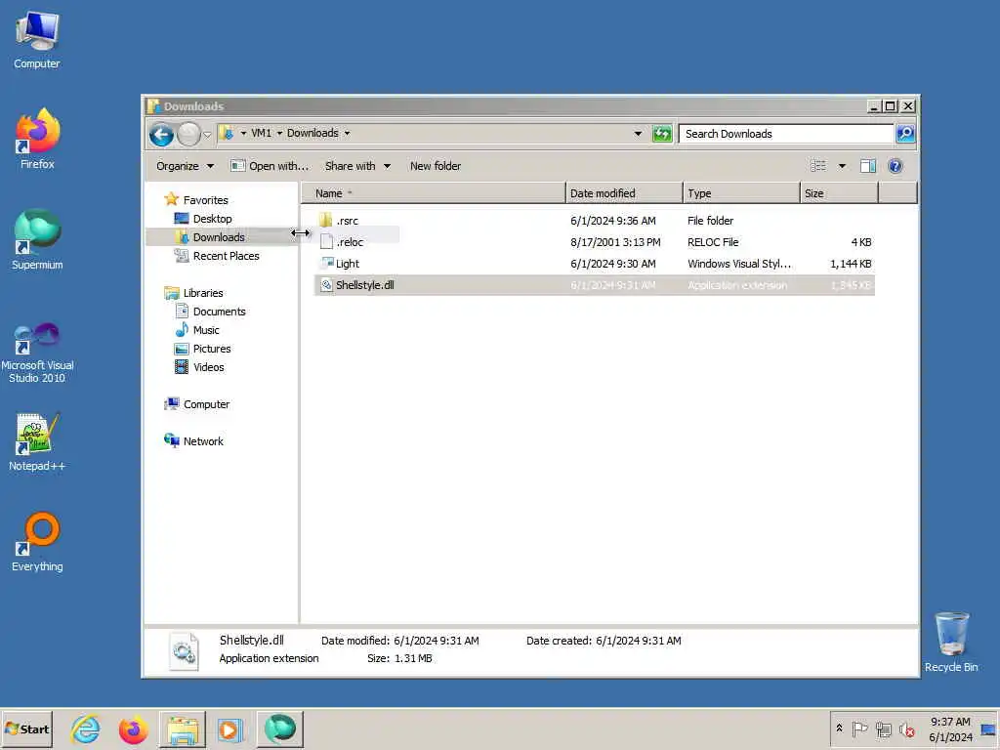Open the recent pages dropdown beside Forward
Image resolution: width=1000 pixels, height=750 pixels.
coord(207,135)
